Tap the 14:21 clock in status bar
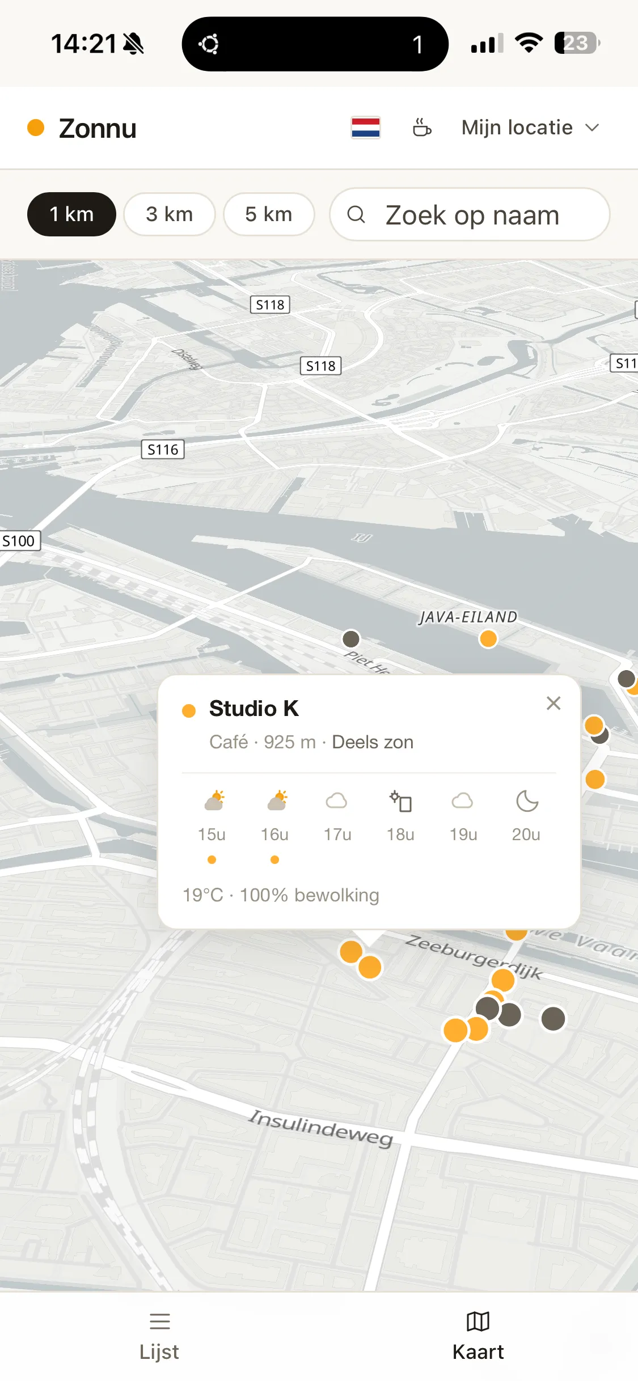Screen dimensions: 638x1381 pos(84,44)
